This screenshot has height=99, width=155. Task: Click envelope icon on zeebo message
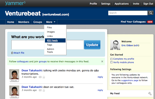tap(40, 77)
